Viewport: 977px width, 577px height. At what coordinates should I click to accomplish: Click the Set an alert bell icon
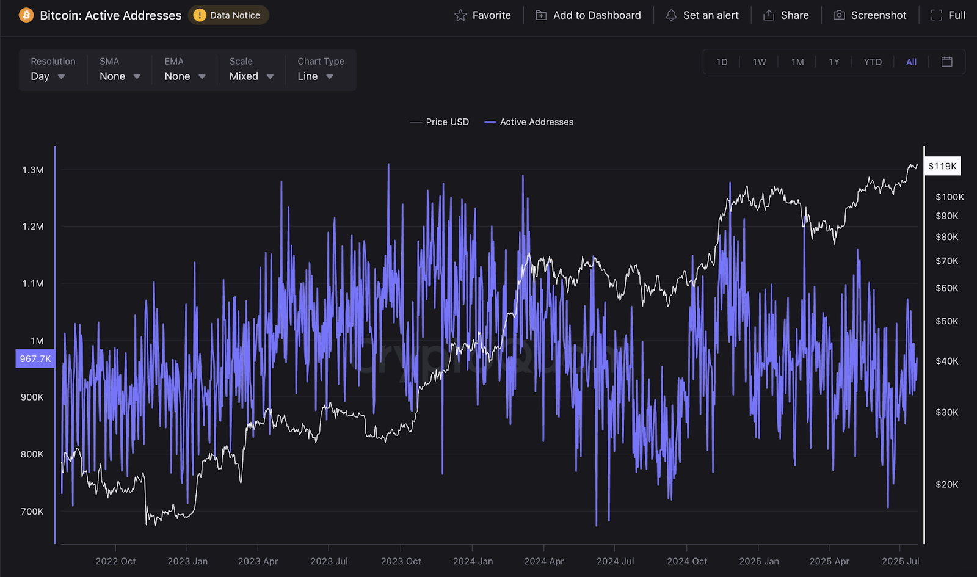[671, 15]
